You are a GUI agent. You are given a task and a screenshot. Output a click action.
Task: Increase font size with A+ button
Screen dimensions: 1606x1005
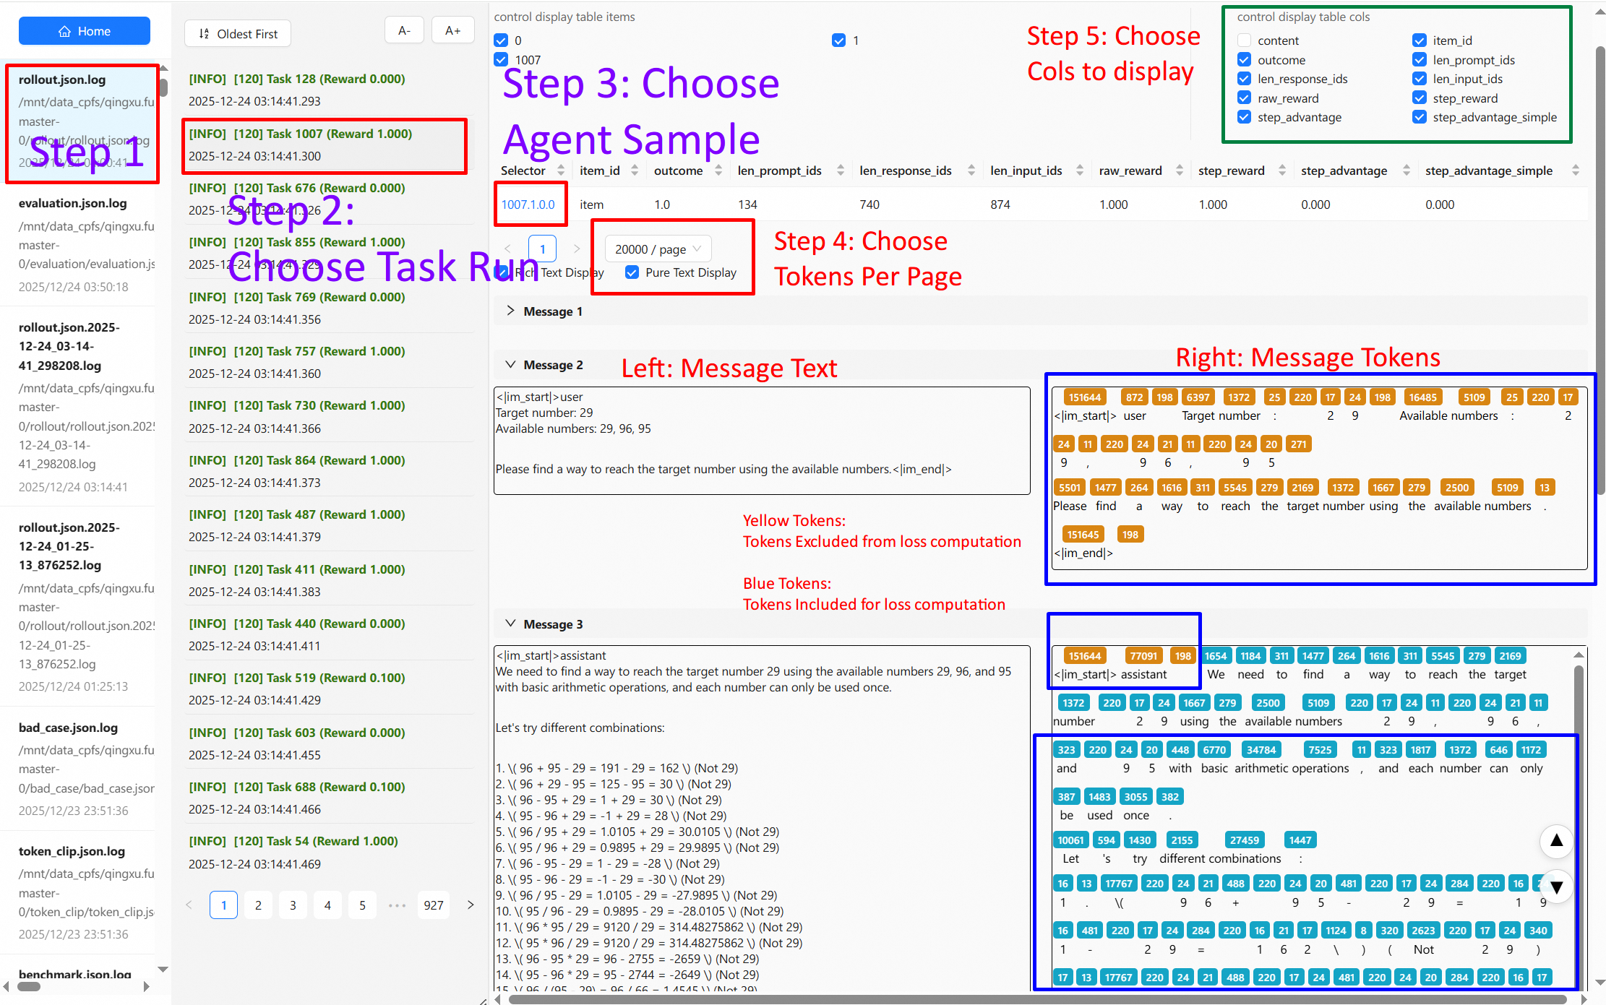pos(452,30)
